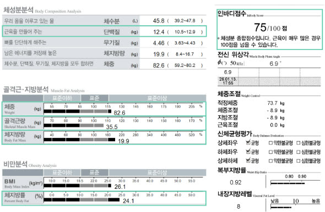The width and height of the screenshot is (325, 212).
Task: Click the 단백질 range 10.5~12.9
Action: pos(185,32)
